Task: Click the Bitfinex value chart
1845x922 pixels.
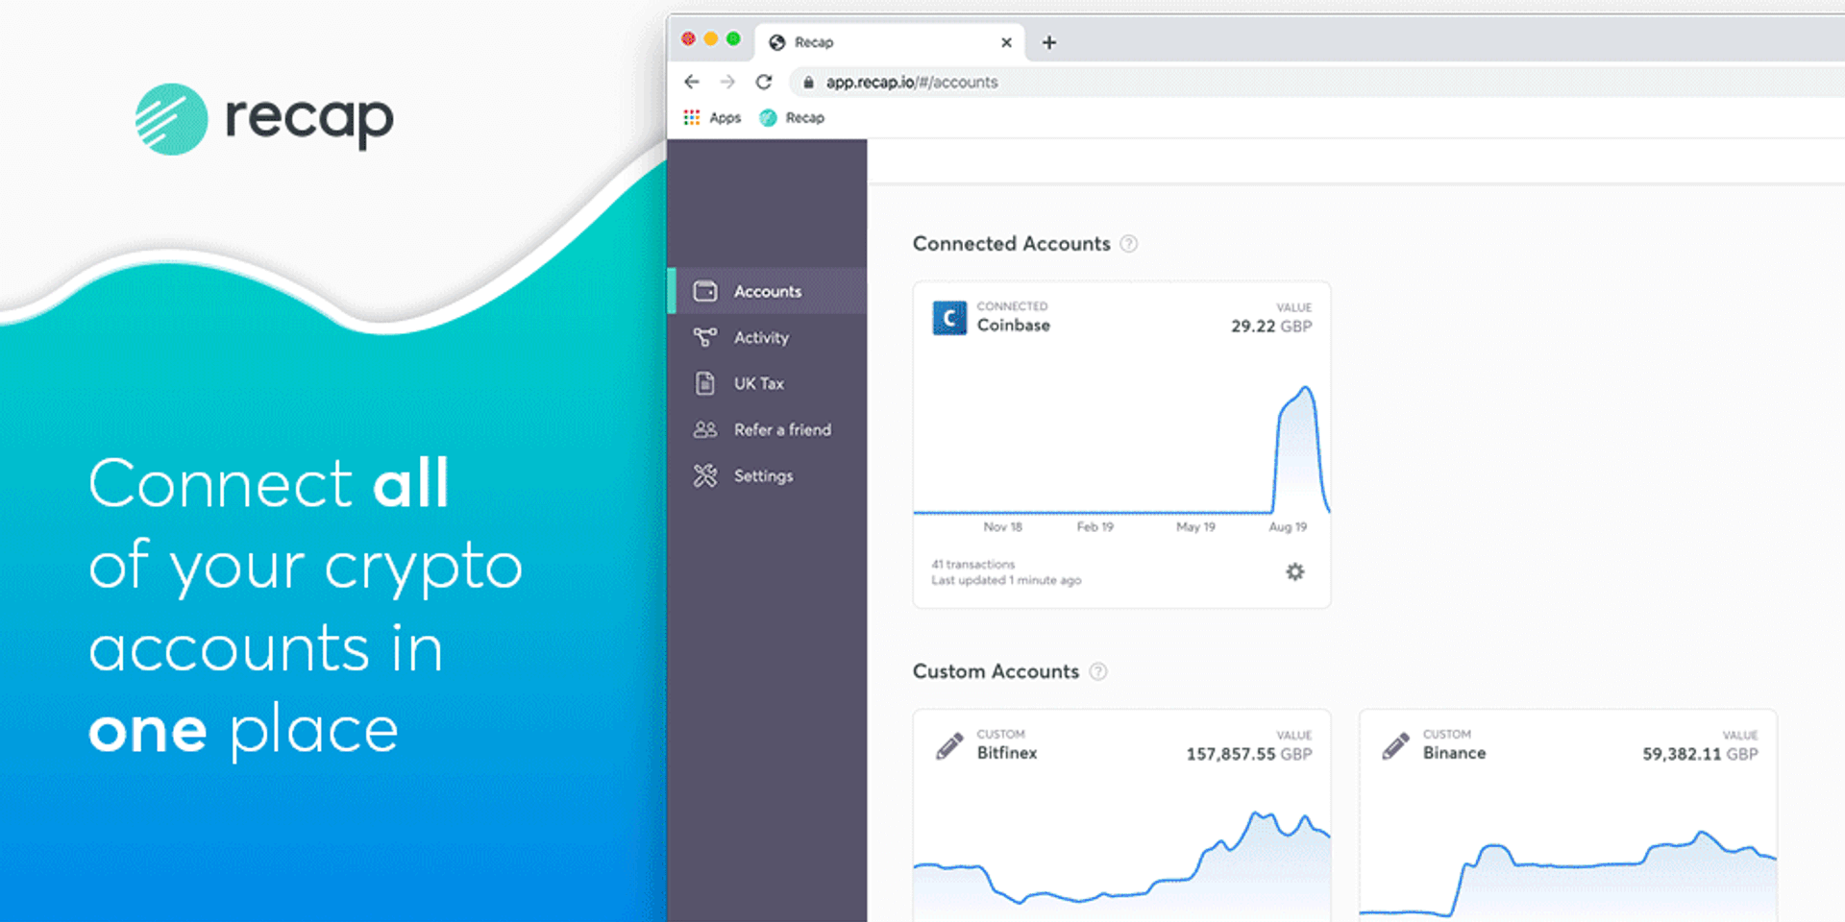Action: pyautogui.click(x=1121, y=864)
